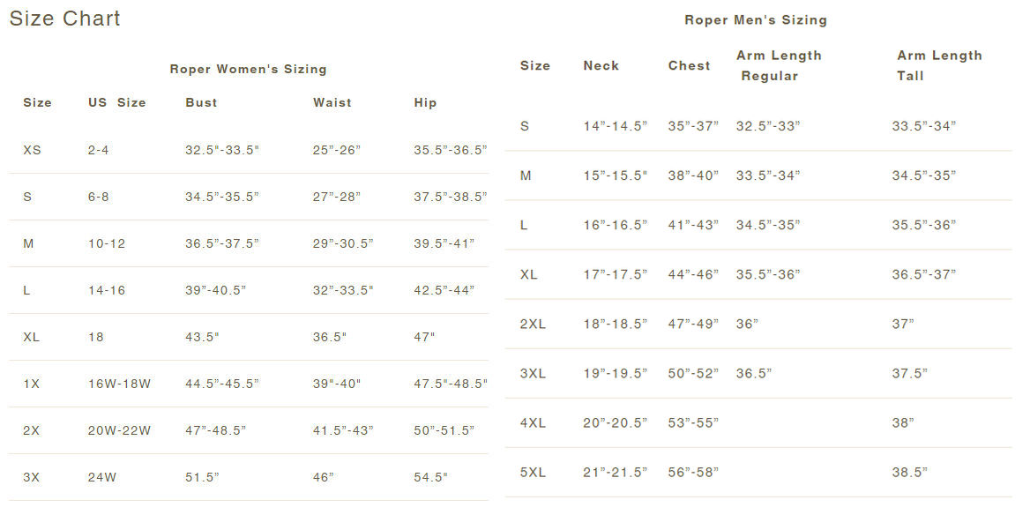Click the Size Chart heading
Image resolution: width=1030 pixels, height=515 pixels.
click(64, 19)
